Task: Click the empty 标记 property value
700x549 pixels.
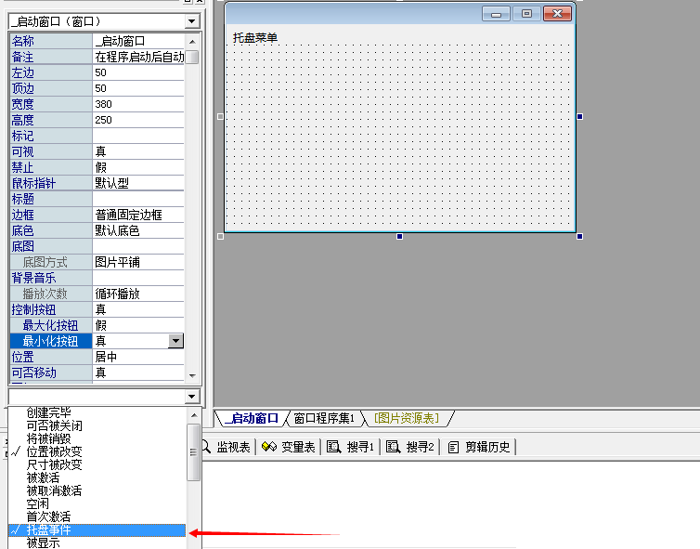Action: point(138,136)
